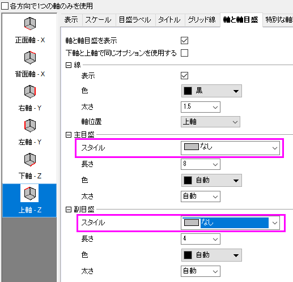Viewport: 293px width, 282px height.
Task: Open the 副目盛 長さ box showing 4
Action: click(x=201, y=239)
